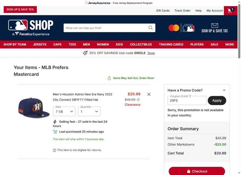Click the Apply coupon button

click(217, 101)
